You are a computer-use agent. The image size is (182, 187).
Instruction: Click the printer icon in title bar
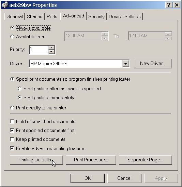point(5,5)
